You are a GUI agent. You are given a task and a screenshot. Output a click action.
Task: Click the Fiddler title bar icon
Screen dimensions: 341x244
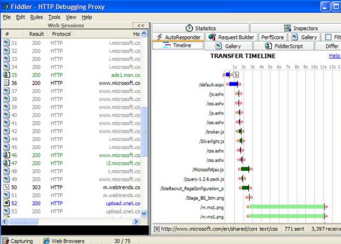click(x=6, y=7)
